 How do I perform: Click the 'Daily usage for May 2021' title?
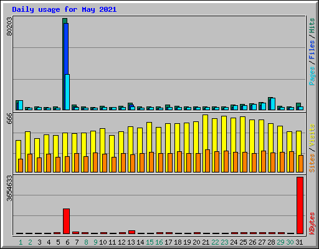pos(64,9)
